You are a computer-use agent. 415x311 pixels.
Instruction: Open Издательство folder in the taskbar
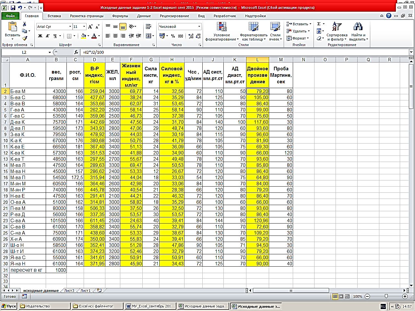point(44,306)
